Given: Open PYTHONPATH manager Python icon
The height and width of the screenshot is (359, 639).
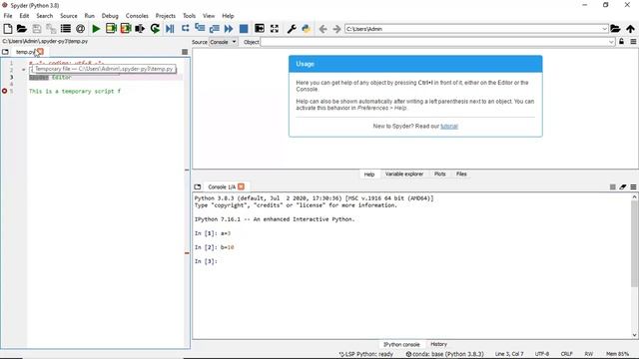Looking at the screenshot, I should [x=307, y=29].
